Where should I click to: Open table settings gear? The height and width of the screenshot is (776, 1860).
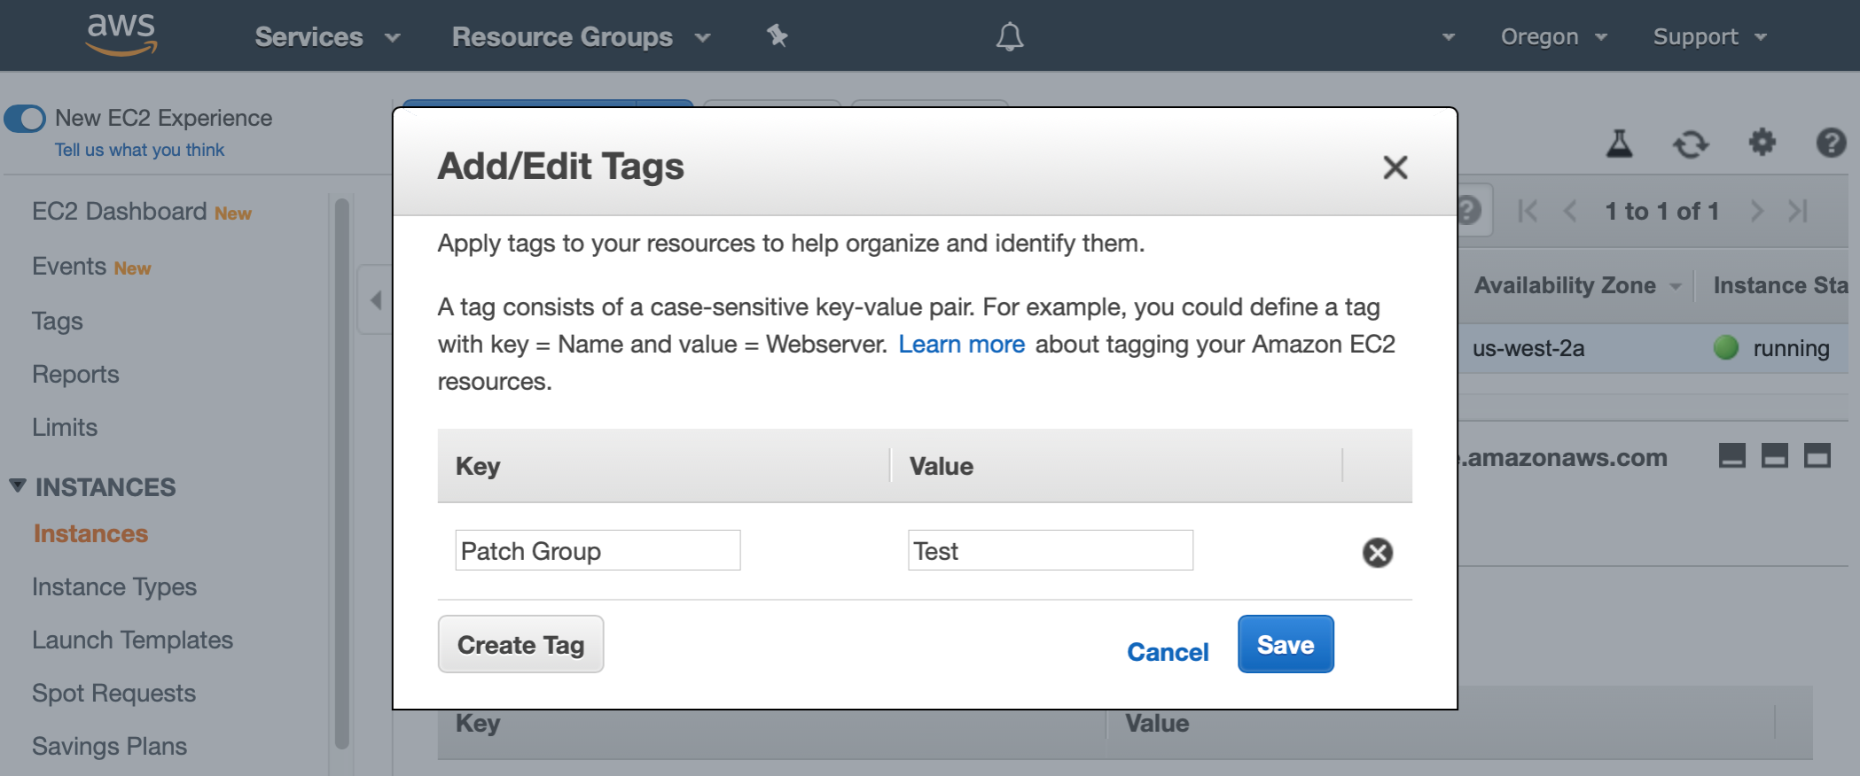click(1762, 142)
